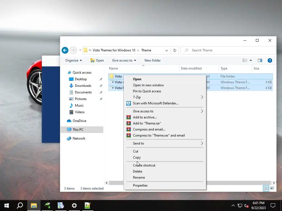This screenshot has height=211, width=282.
Task: Select Network in the navigation pane
Action: pos(79,138)
